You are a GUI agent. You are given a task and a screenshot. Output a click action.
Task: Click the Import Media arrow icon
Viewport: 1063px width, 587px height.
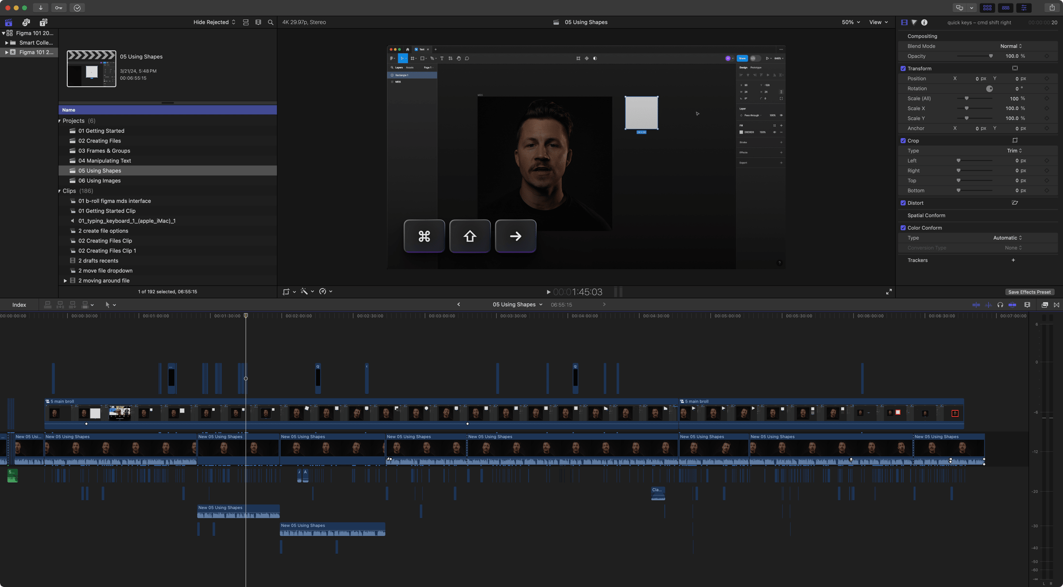click(40, 8)
